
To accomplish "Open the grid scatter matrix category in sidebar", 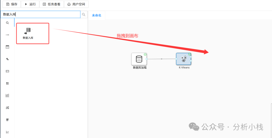I will tap(7, 108).
